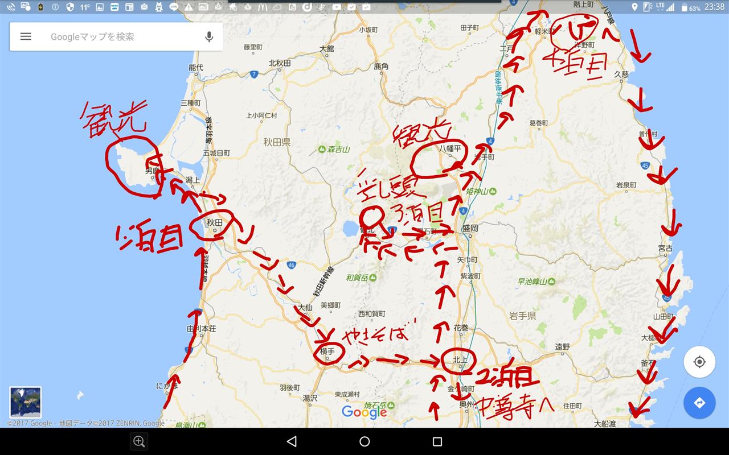The image size is (729, 455).
Task: Select the 田子町 town label
Action: (x=470, y=27)
